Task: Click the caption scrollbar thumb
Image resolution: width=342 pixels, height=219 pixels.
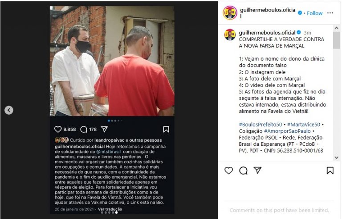Action: tap(336, 40)
